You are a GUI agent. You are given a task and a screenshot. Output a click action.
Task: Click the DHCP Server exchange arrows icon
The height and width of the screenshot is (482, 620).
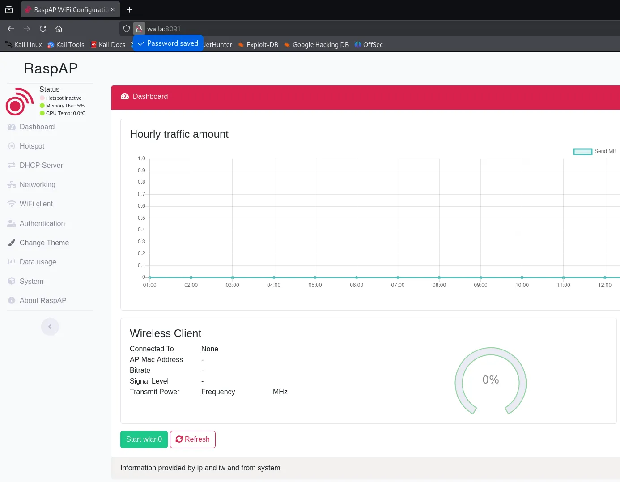point(12,165)
